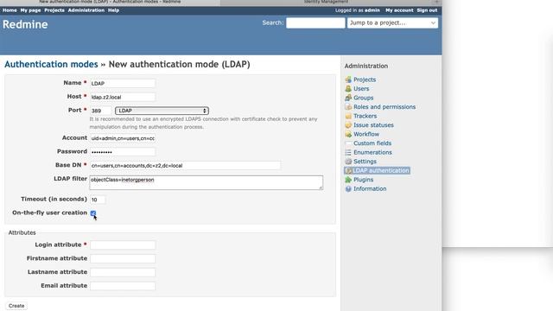
Task: Click the Issue statuses icon
Action: click(x=348, y=124)
